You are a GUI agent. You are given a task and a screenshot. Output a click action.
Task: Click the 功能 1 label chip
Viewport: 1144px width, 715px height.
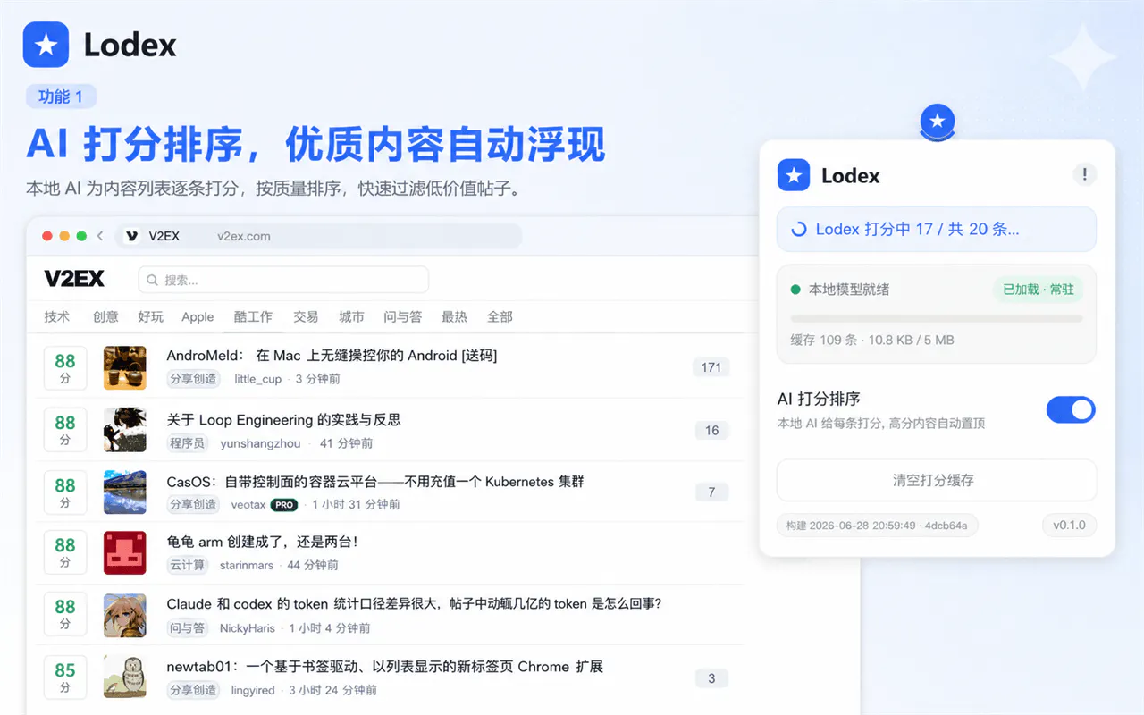pos(61,97)
